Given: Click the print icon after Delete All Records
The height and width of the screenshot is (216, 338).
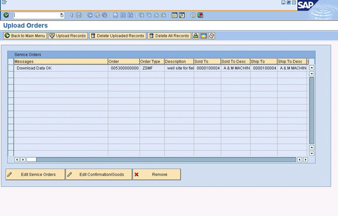Looking at the screenshot, I should (195, 36).
